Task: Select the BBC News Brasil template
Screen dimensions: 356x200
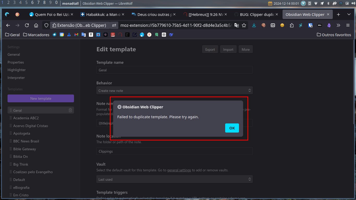Action: (x=41, y=141)
